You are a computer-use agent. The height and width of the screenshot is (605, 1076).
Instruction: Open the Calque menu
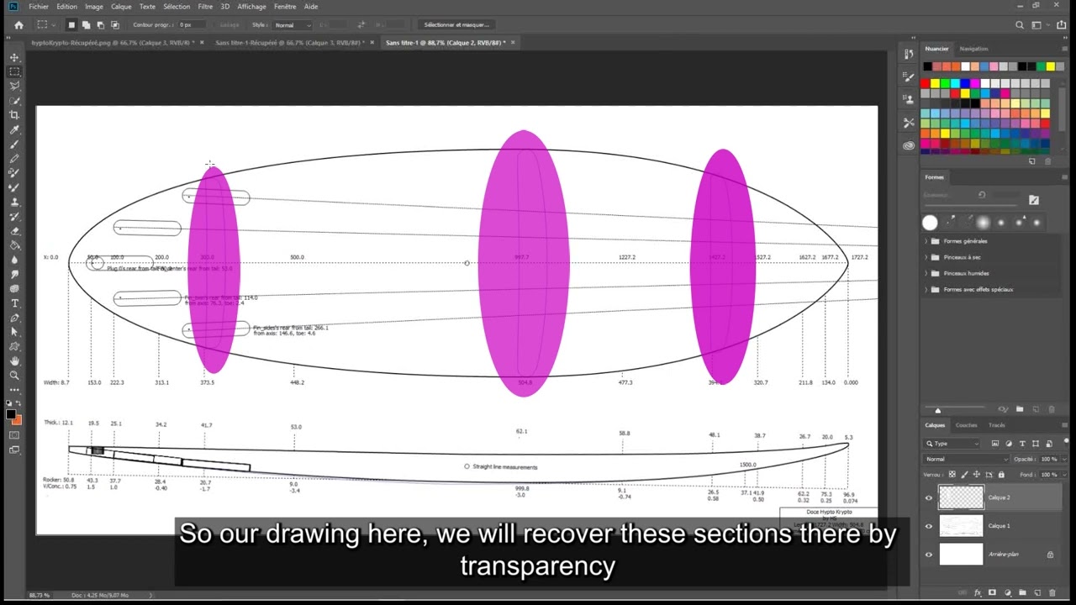[x=121, y=7]
